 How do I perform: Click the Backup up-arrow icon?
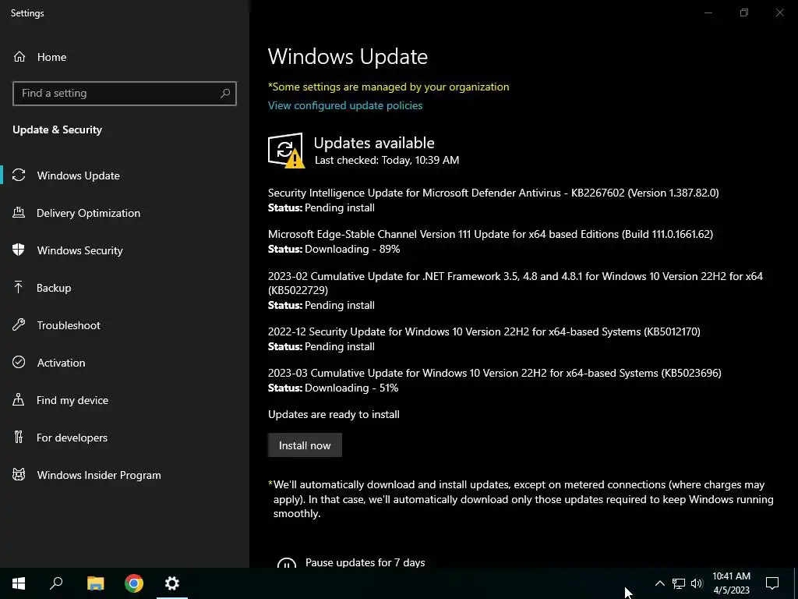pyautogui.click(x=19, y=288)
